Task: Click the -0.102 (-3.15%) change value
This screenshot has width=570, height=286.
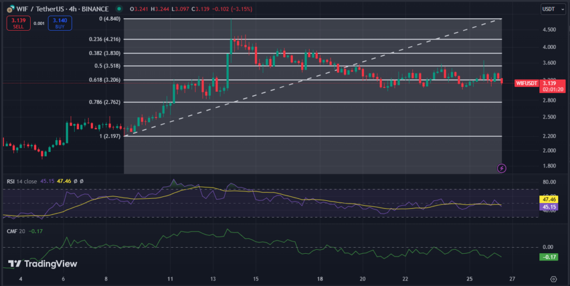Action: 232,9
